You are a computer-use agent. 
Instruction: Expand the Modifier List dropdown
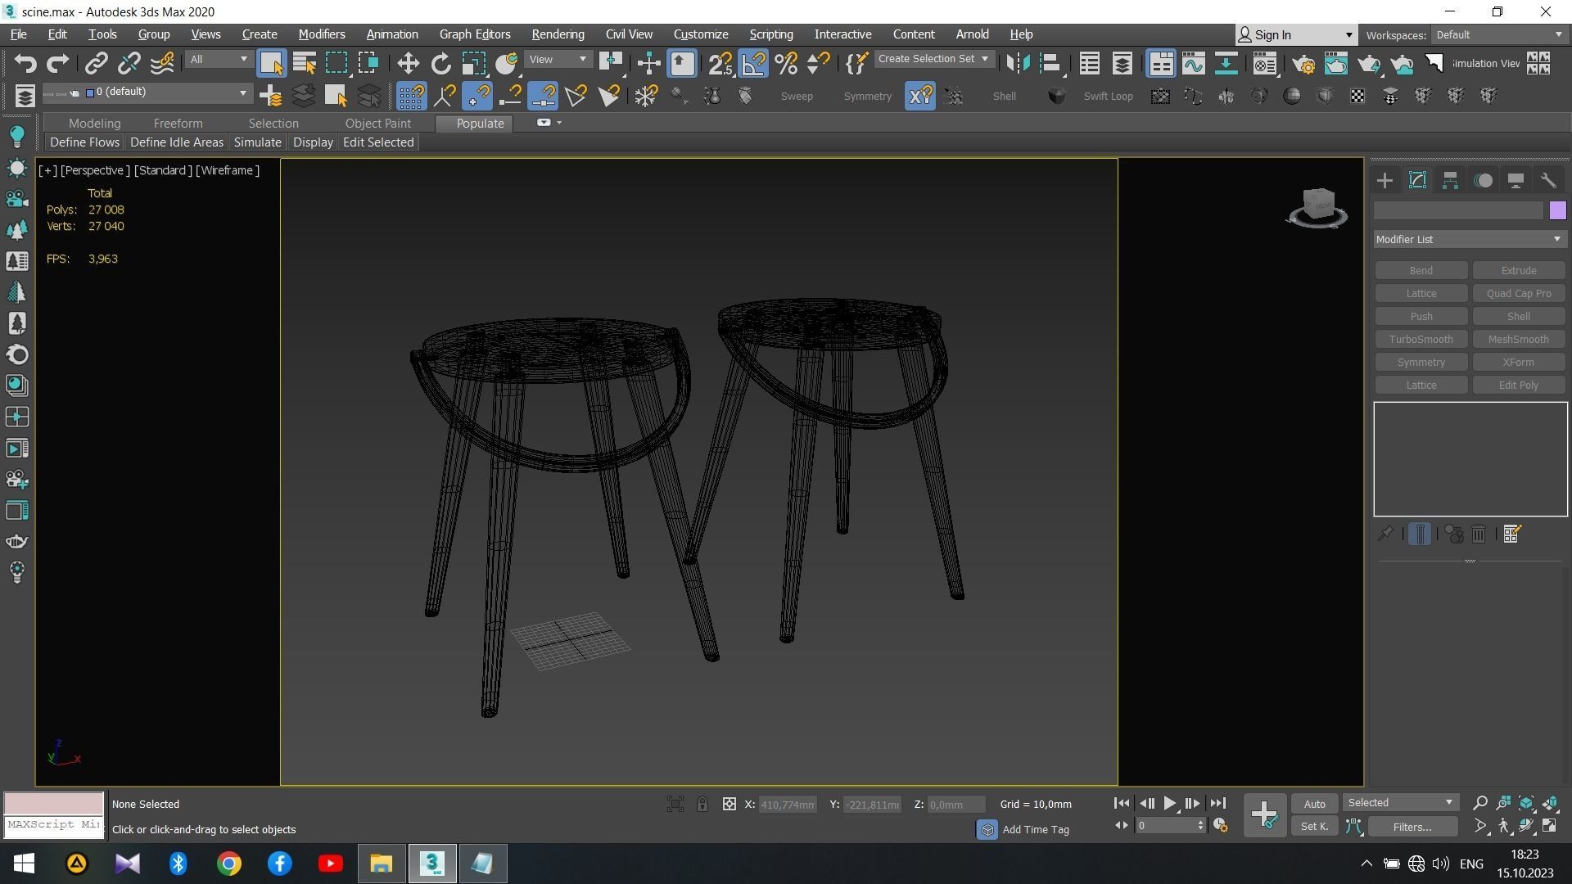[x=1470, y=239]
